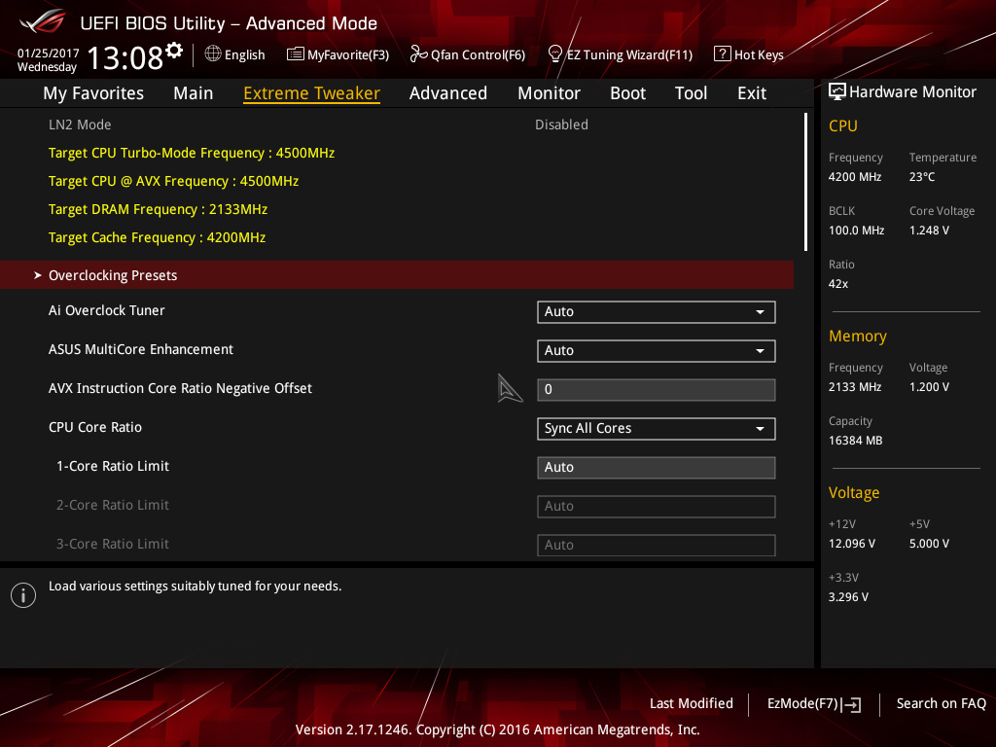
Task: Open Qfan Control(F6)
Action: (x=478, y=54)
